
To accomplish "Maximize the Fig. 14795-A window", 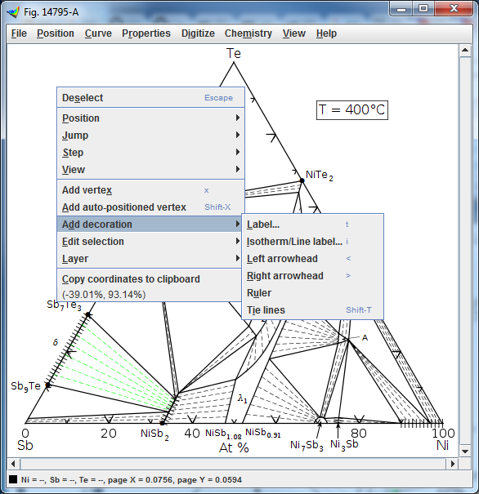I will pos(423,8).
